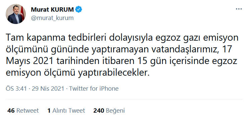
Task: Click the Murat KURUM display name
Action: (x=53, y=10)
